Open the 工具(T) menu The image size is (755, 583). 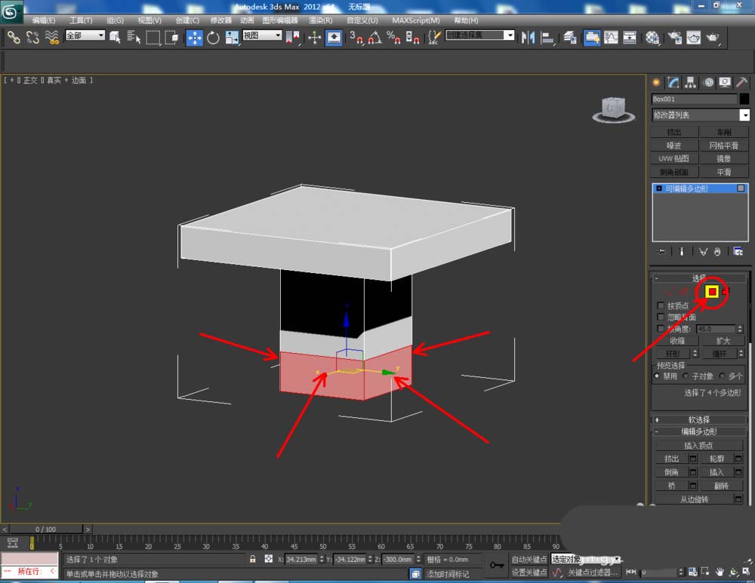click(81, 20)
